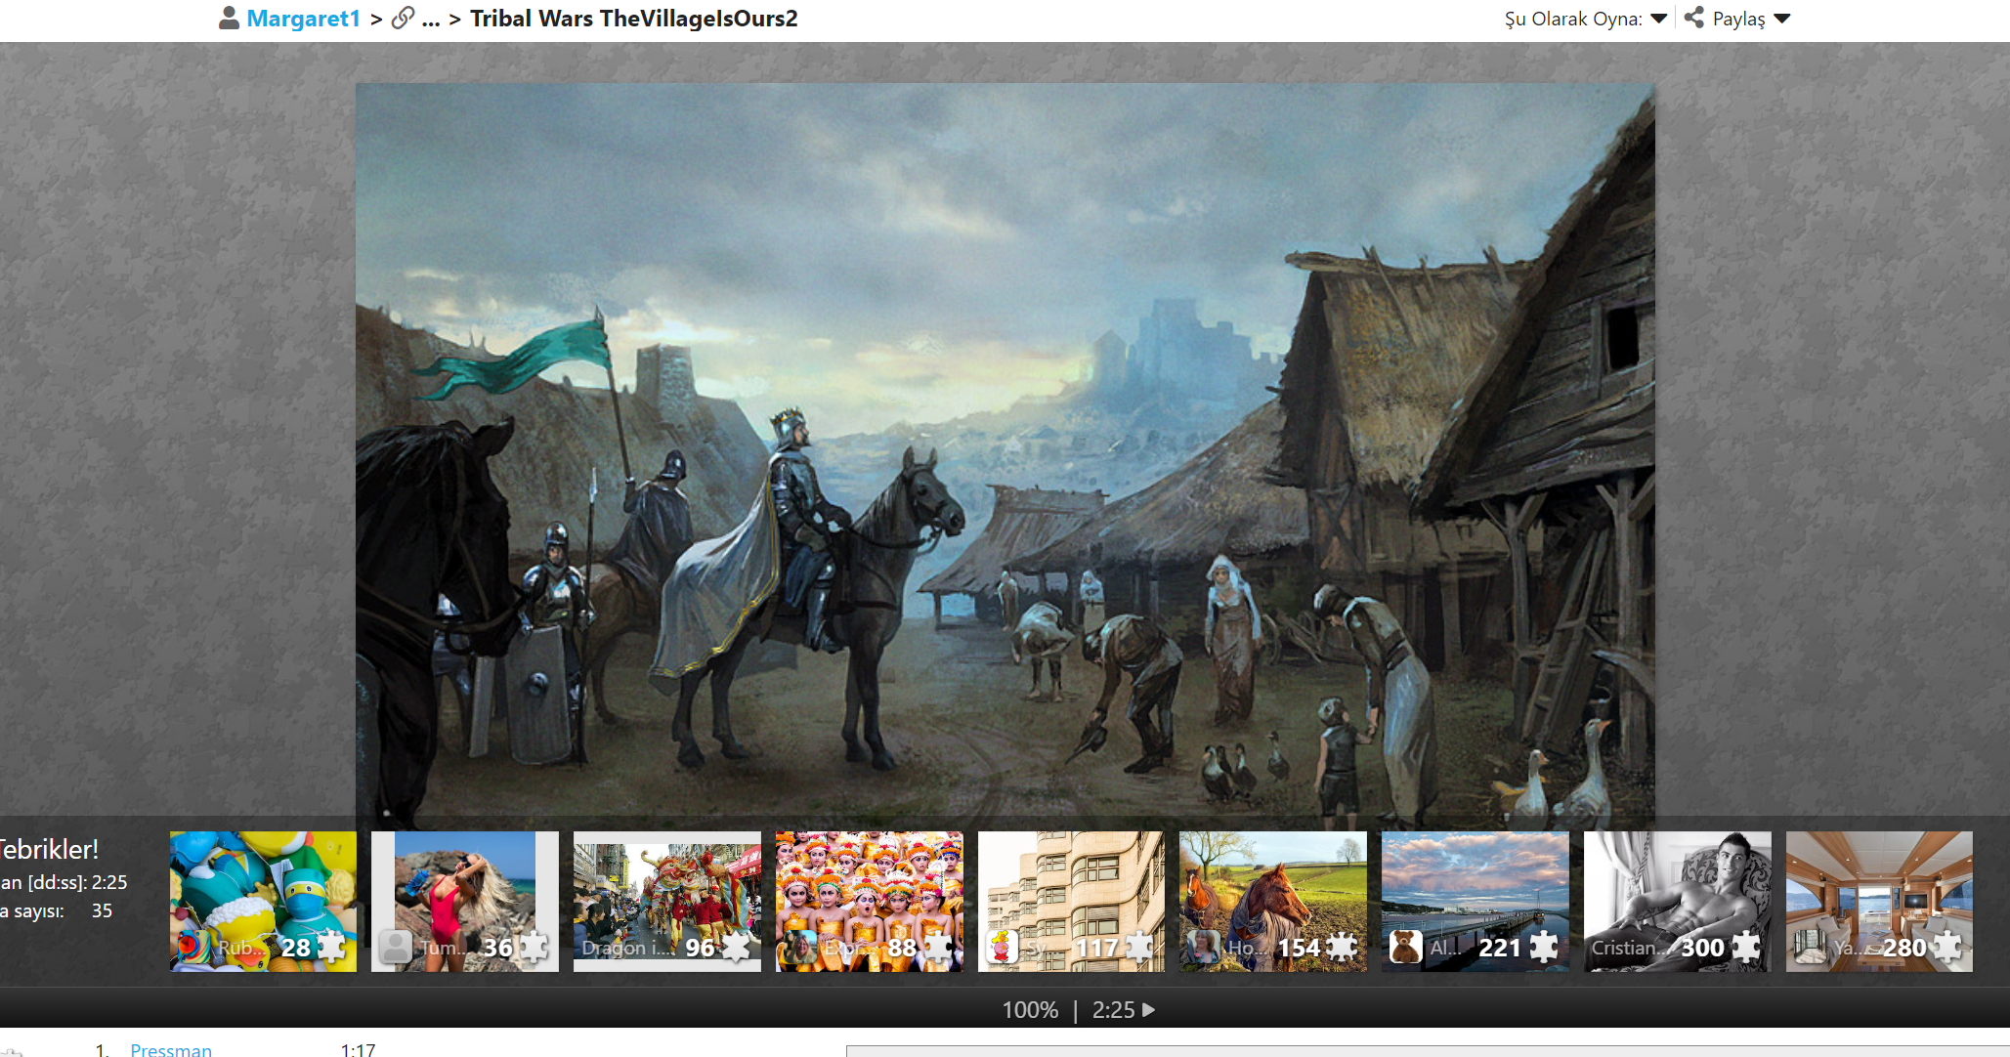
Task: Click the dd:ss 2:25 time result line
Action: 64,882
